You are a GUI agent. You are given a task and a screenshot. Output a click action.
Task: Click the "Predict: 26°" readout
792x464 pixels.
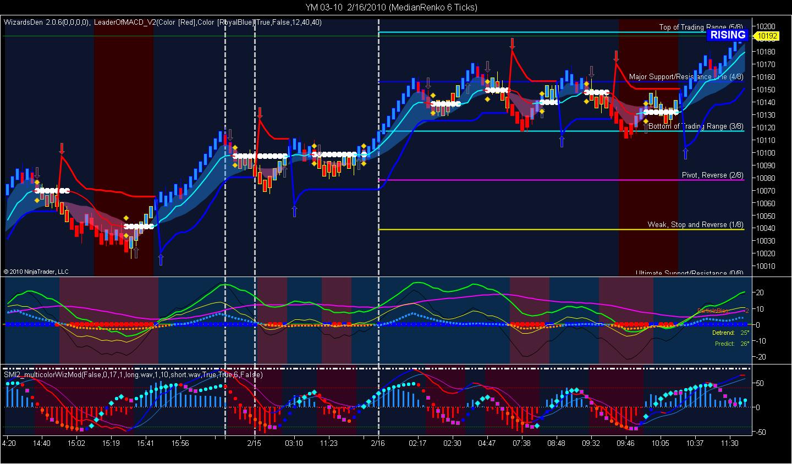pos(732,344)
